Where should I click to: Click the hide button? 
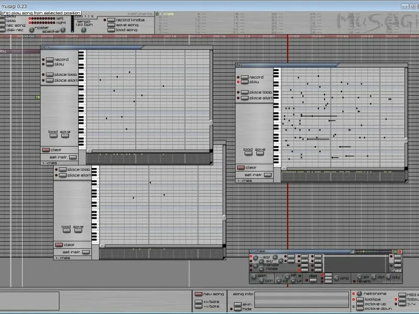238,309
